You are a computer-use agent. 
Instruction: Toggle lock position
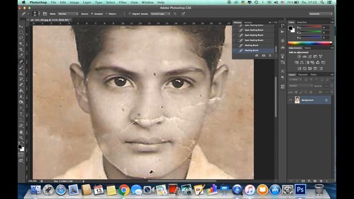coord(306,92)
